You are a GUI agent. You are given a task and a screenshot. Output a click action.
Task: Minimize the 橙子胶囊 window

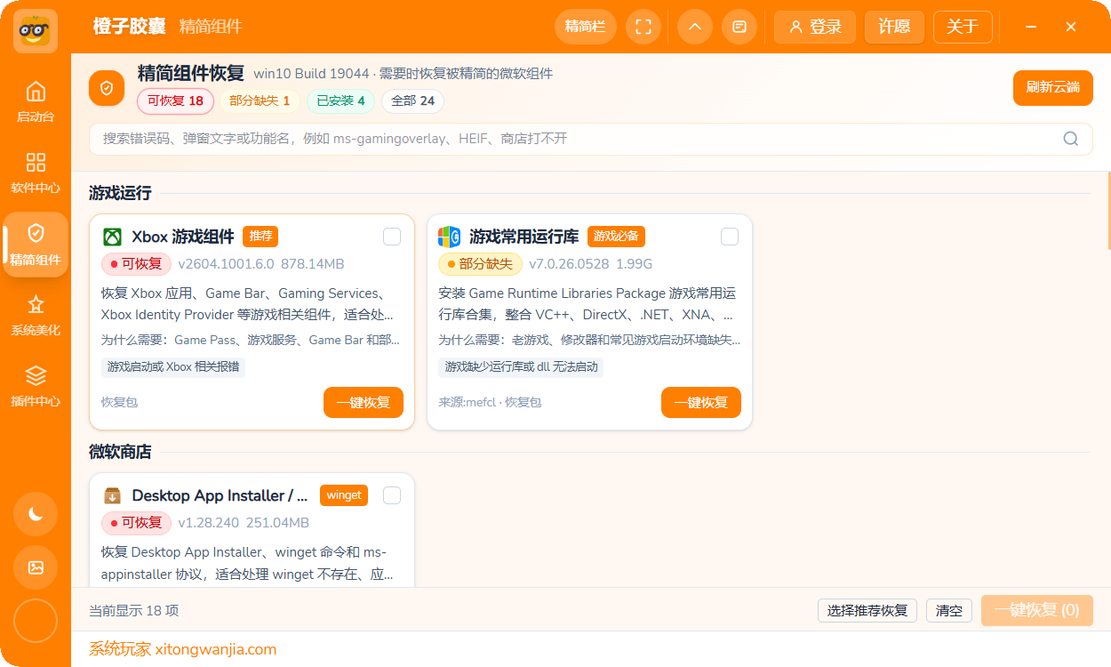coord(1031,27)
